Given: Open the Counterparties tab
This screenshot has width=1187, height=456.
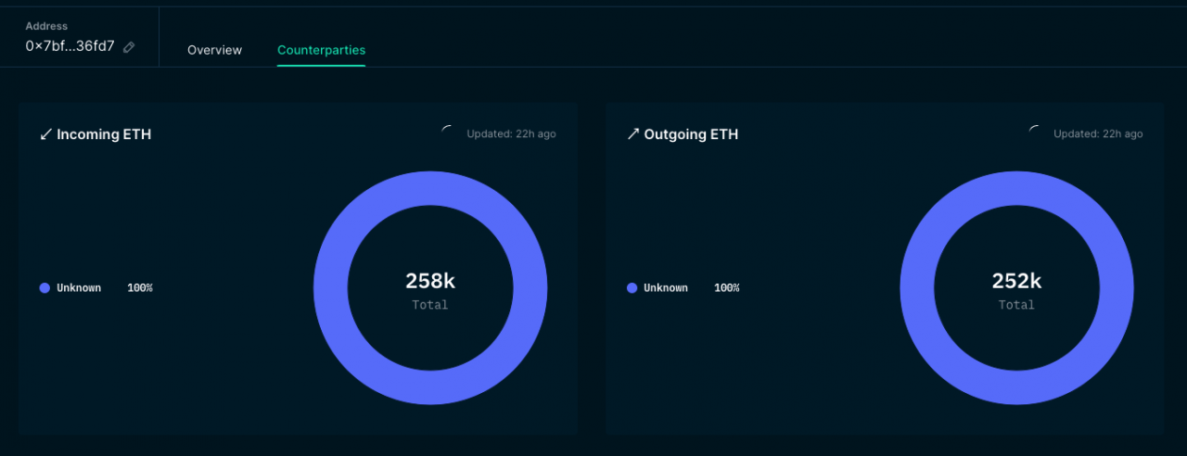Looking at the screenshot, I should pos(321,50).
